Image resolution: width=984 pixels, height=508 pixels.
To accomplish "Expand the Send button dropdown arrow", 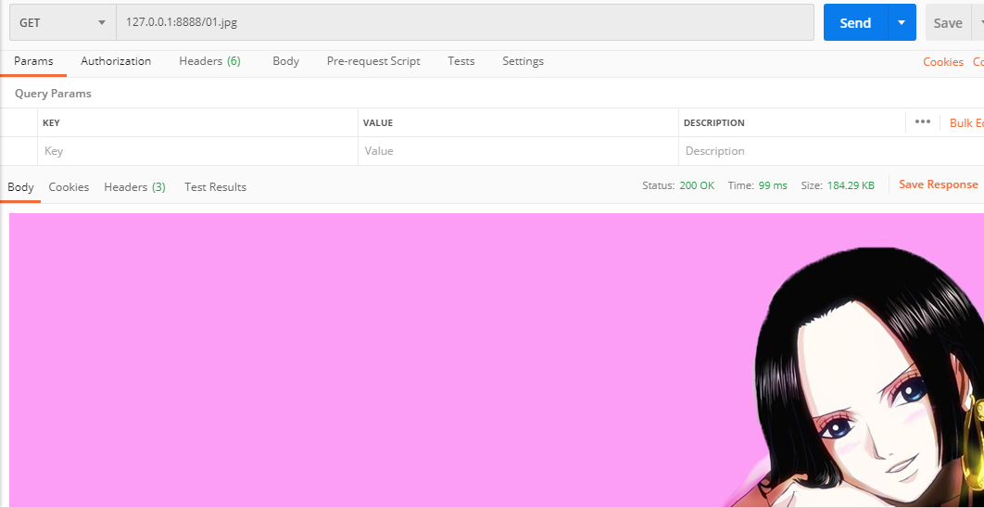I will [x=902, y=22].
